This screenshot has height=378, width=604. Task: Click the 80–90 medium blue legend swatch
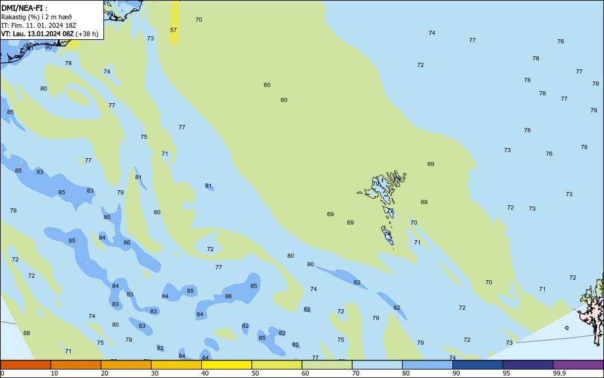(x=427, y=365)
